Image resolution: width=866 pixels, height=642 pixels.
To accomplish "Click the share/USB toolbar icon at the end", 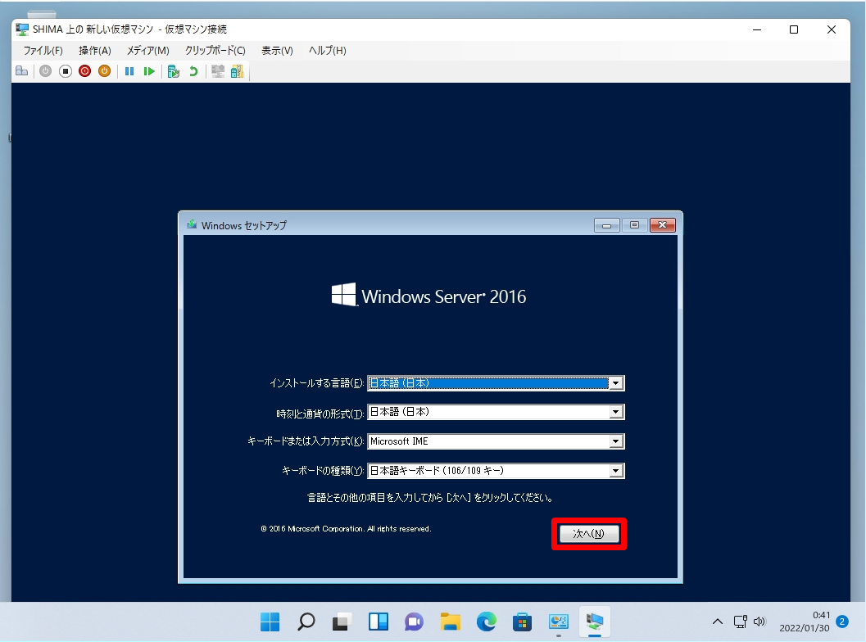I will 237,71.
